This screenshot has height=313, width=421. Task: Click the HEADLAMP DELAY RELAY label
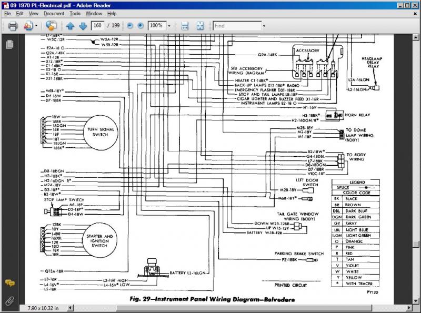tap(372, 62)
